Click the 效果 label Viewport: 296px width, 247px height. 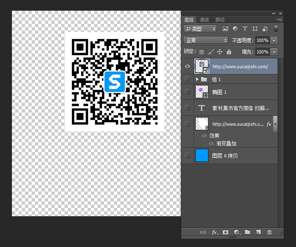[214, 136]
